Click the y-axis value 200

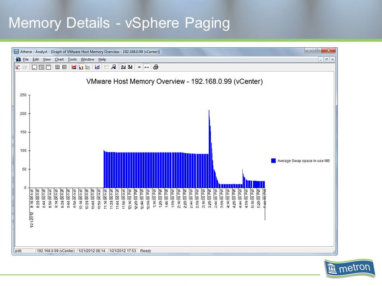[23, 114]
